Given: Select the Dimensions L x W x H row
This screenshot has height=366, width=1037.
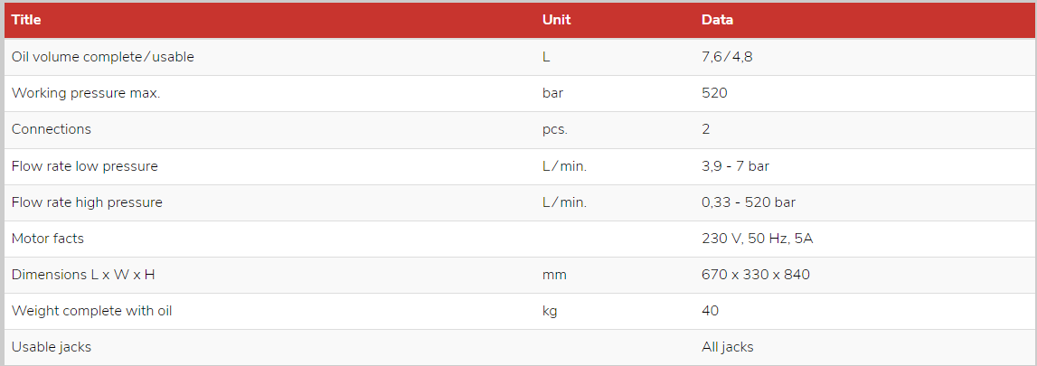Looking at the screenshot, I should pos(518,275).
